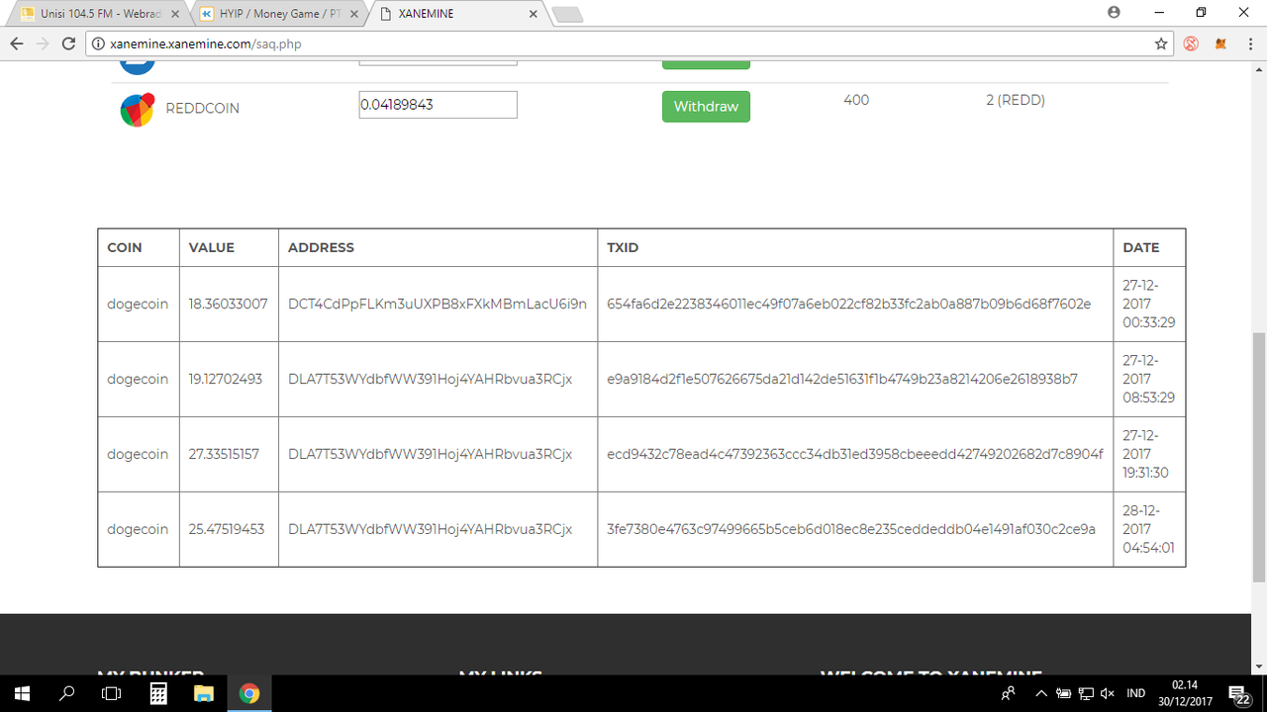Open File Explorer from taskbar
Viewport: 1267px width, 712px height.
pos(204,693)
